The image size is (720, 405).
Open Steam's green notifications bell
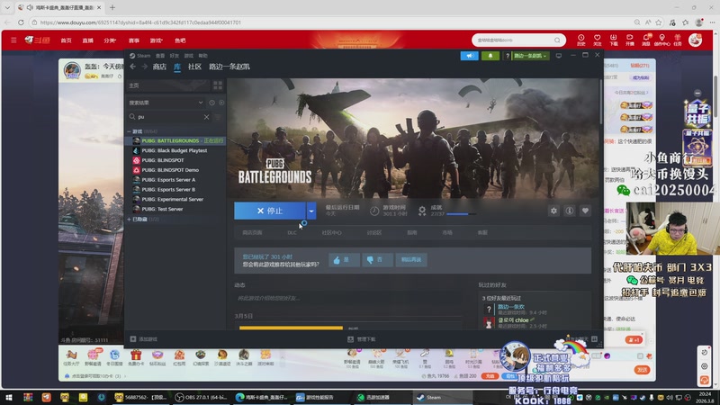[490, 56]
